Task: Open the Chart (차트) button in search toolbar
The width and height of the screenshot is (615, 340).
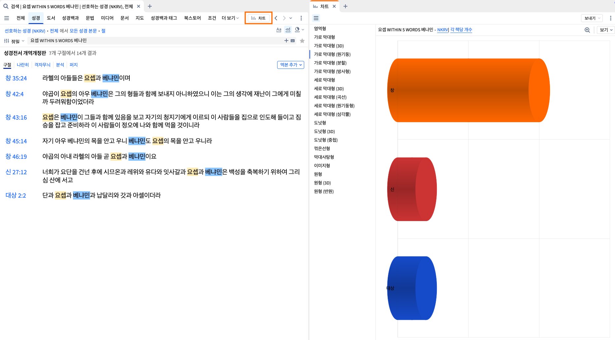Action: (259, 18)
